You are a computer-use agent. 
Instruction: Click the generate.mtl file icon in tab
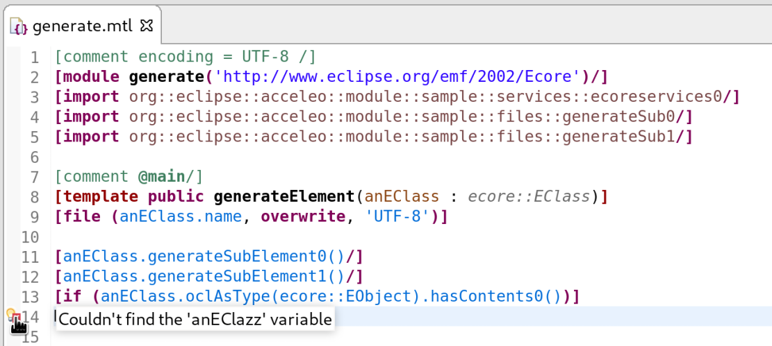pyautogui.click(x=19, y=27)
